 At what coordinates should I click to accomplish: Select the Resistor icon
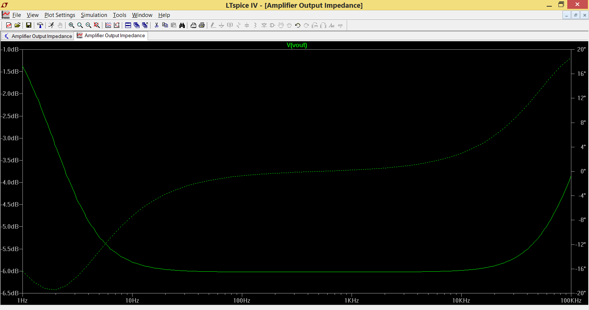239,25
